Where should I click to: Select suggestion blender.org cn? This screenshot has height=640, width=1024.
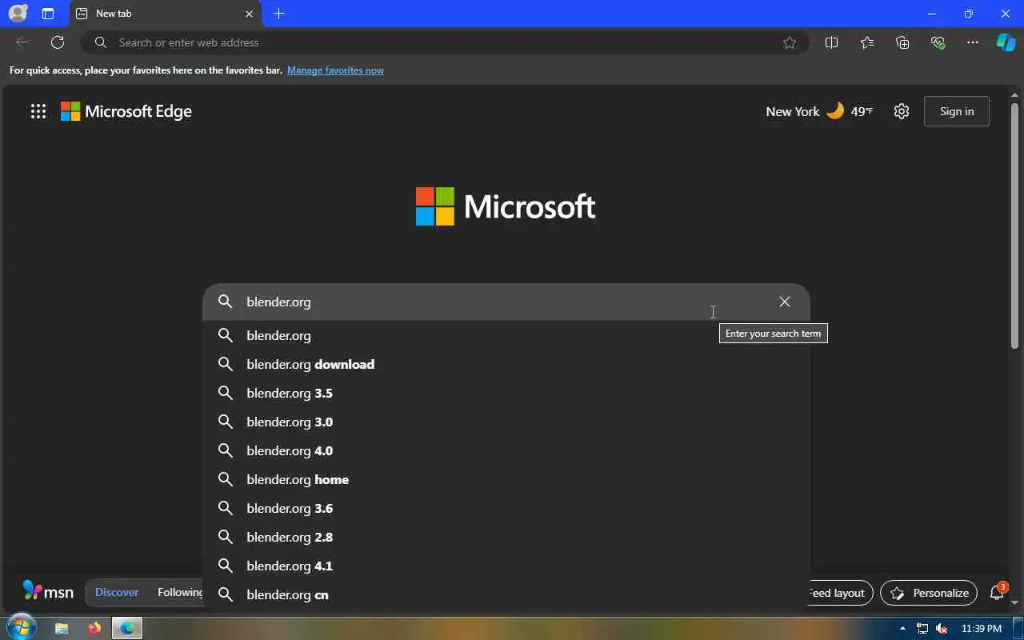coord(506,594)
